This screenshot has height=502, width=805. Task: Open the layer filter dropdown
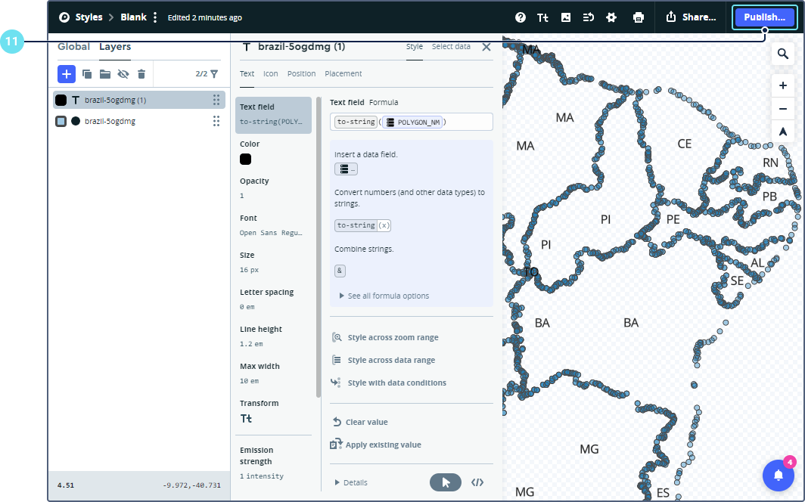214,74
